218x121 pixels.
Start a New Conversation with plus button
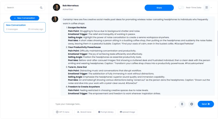[x=25, y=18]
